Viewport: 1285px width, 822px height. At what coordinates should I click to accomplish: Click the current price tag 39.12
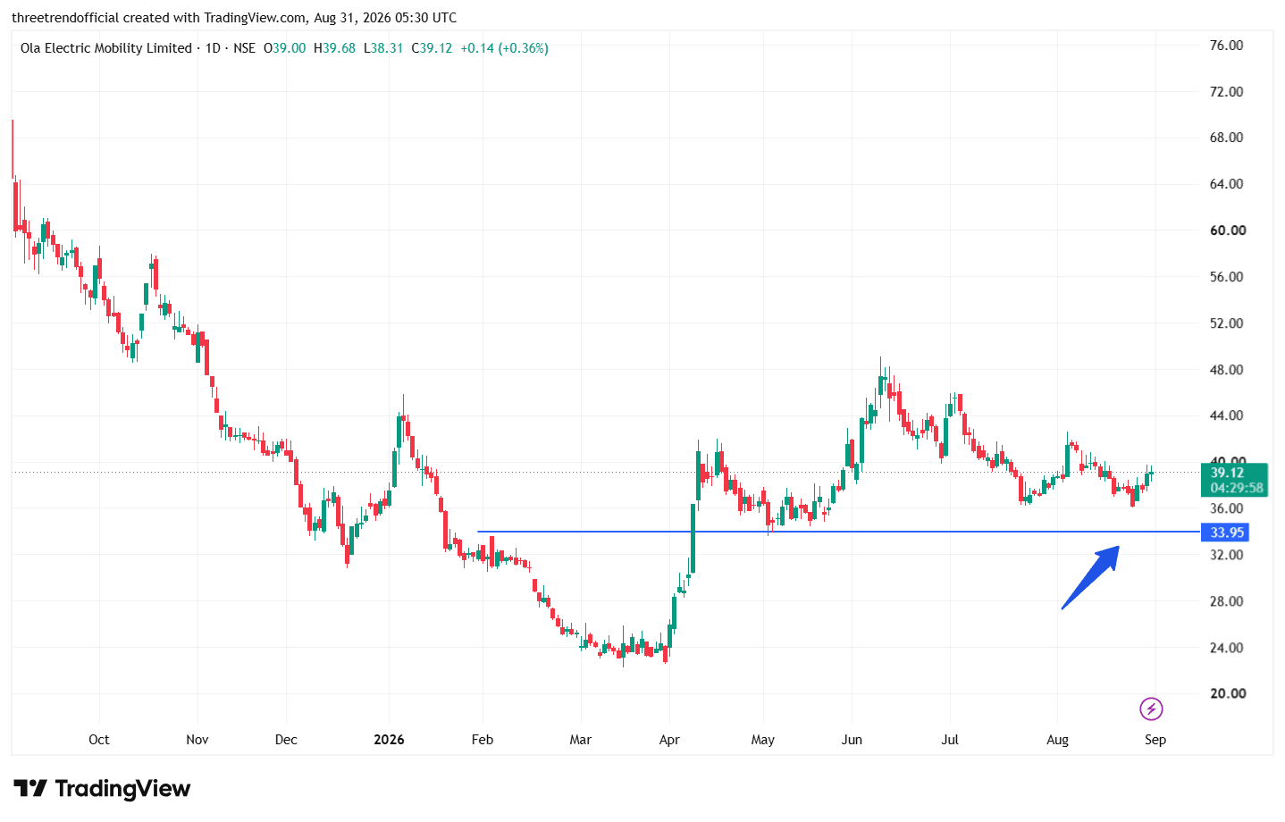[x=1227, y=473]
